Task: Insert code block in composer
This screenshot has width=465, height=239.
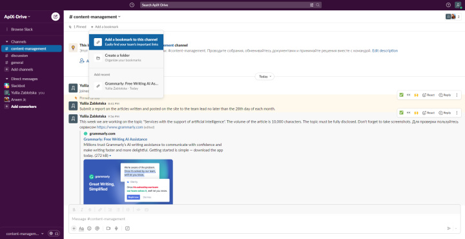Action: click(147, 210)
